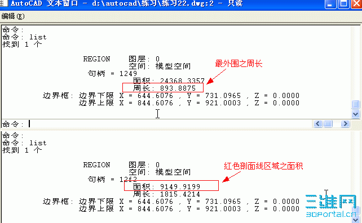Click 找到 1 个 in the upper listing
The image size is (362, 223).
[x=22, y=44]
